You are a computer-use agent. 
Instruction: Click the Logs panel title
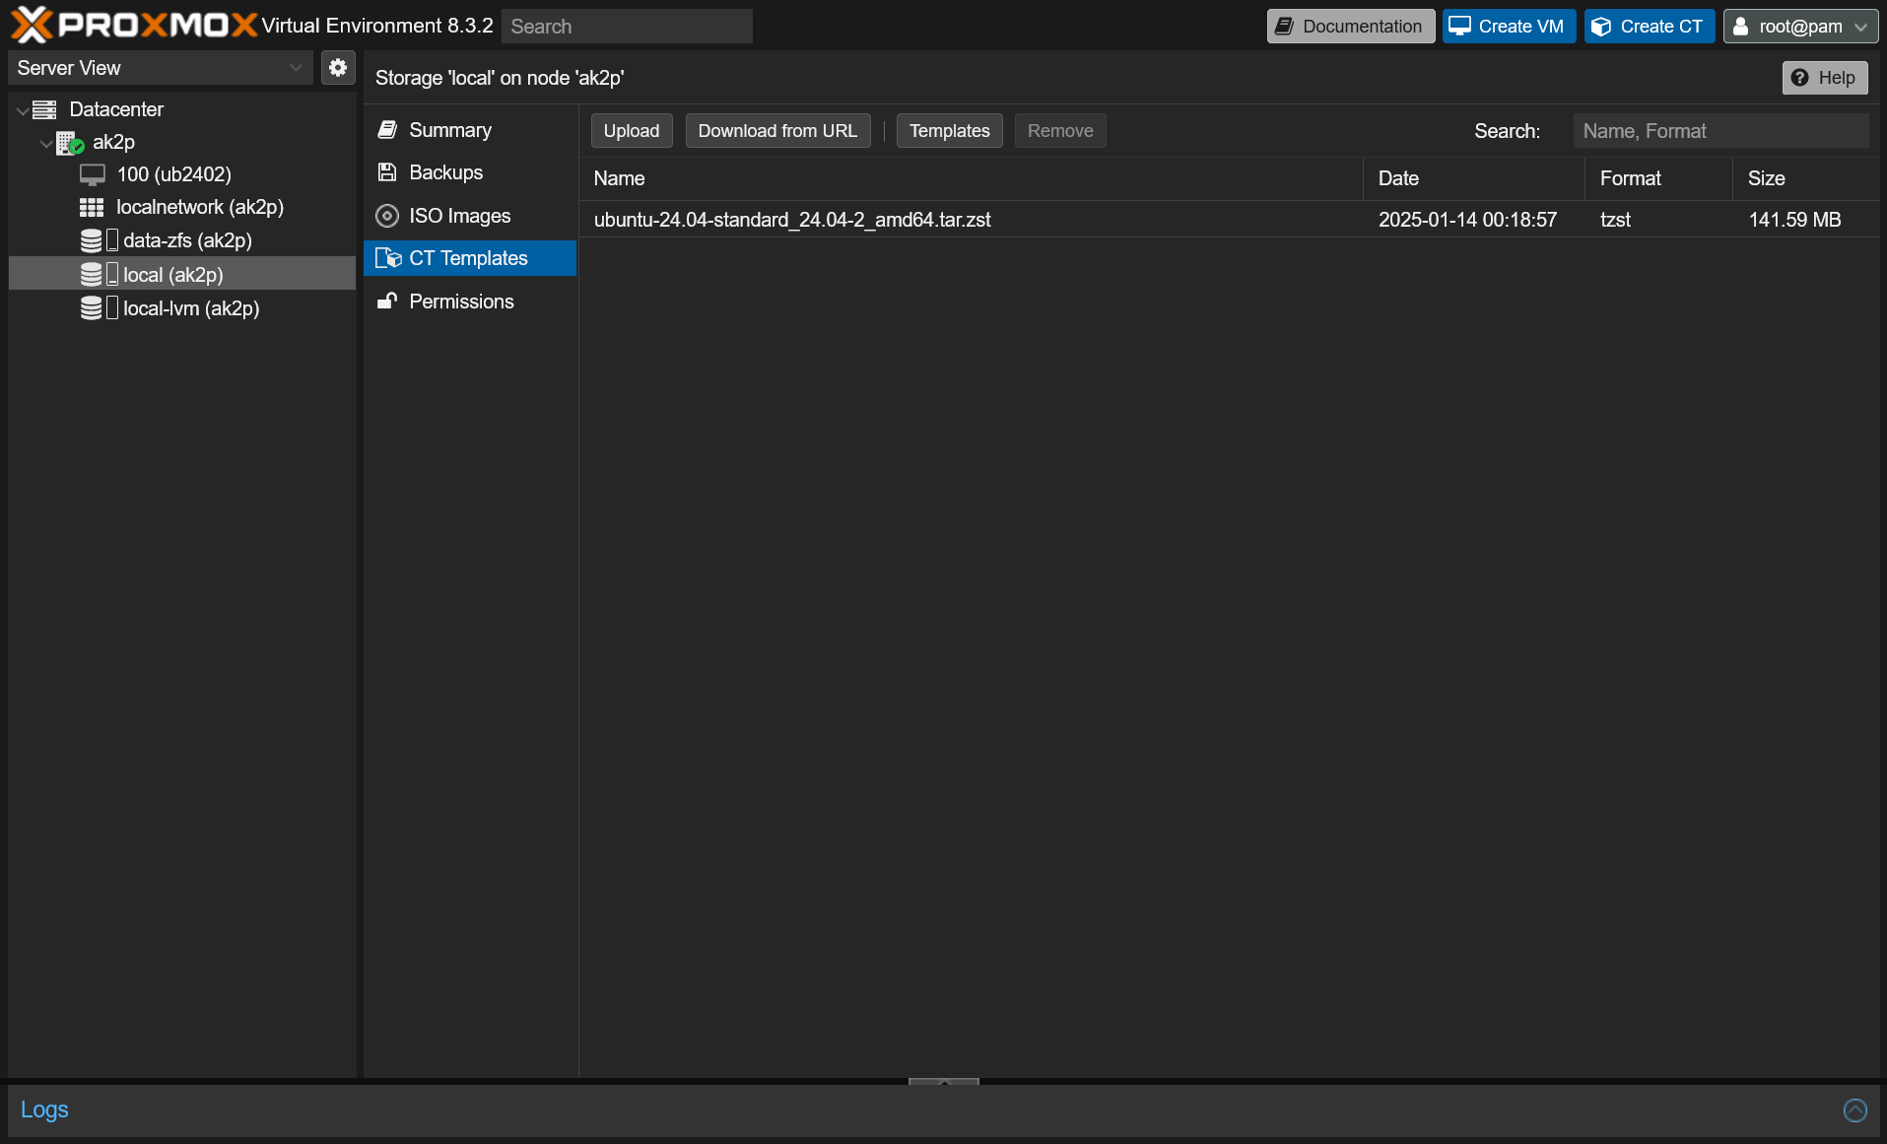pyautogui.click(x=44, y=1110)
